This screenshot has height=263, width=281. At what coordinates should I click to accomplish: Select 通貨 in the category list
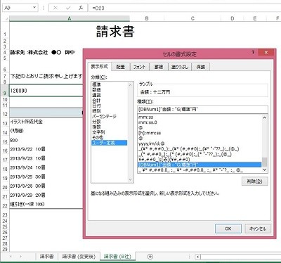click(109, 95)
